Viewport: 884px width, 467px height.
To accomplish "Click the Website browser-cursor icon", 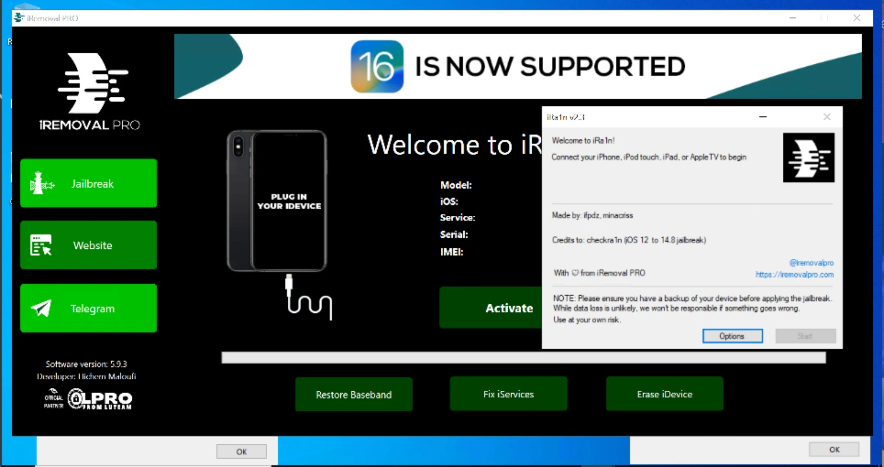I will [x=41, y=245].
